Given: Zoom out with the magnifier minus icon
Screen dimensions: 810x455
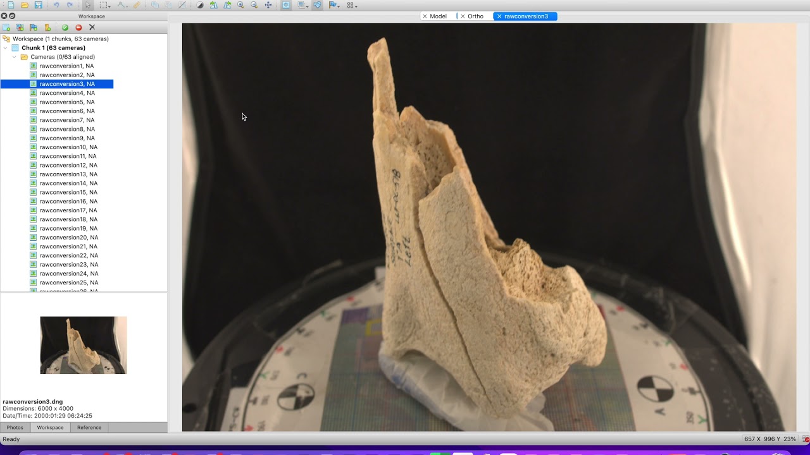Looking at the screenshot, I should pos(254,5).
